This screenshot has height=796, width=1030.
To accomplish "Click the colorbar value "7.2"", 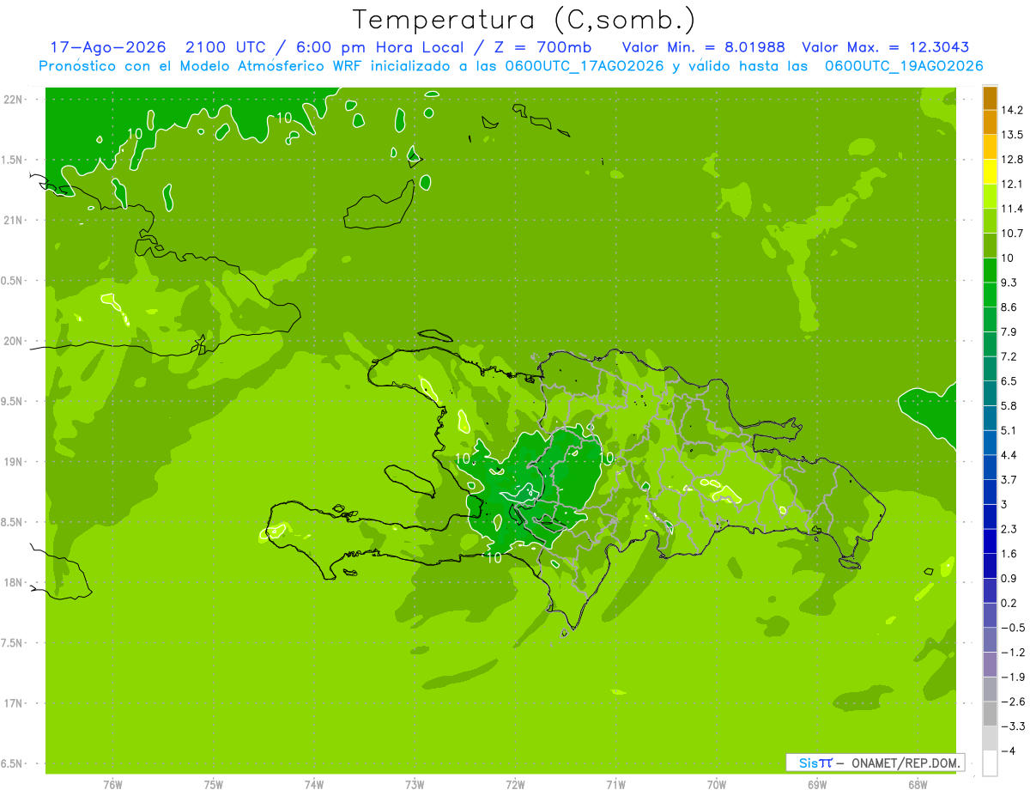I will pos(1010,356).
